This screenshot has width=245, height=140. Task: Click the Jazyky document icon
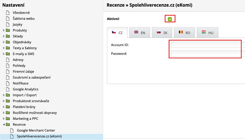(x=8, y=25)
